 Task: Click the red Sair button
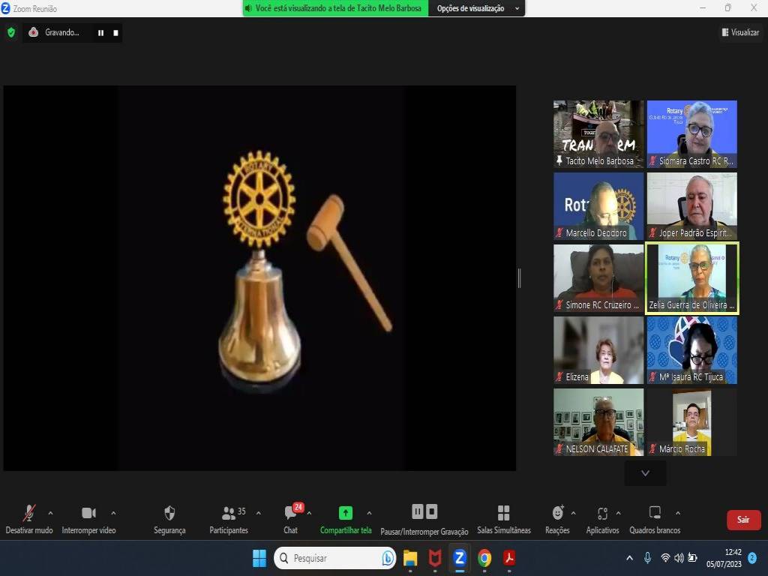tap(743, 520)
